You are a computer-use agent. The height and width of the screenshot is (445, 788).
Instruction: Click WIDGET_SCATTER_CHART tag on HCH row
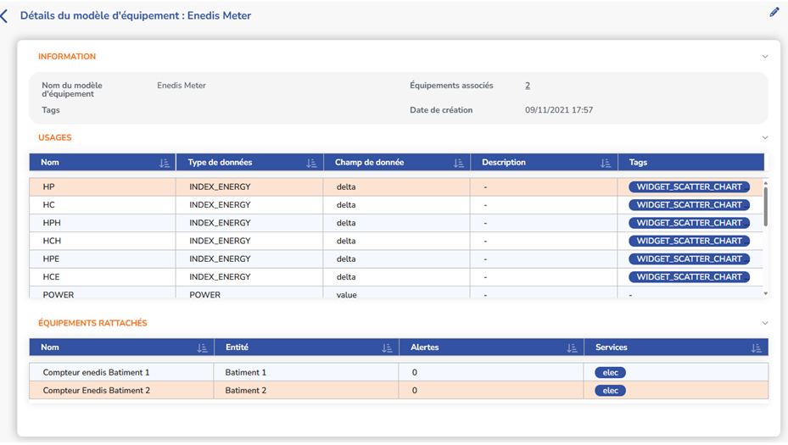pos(689,241)
